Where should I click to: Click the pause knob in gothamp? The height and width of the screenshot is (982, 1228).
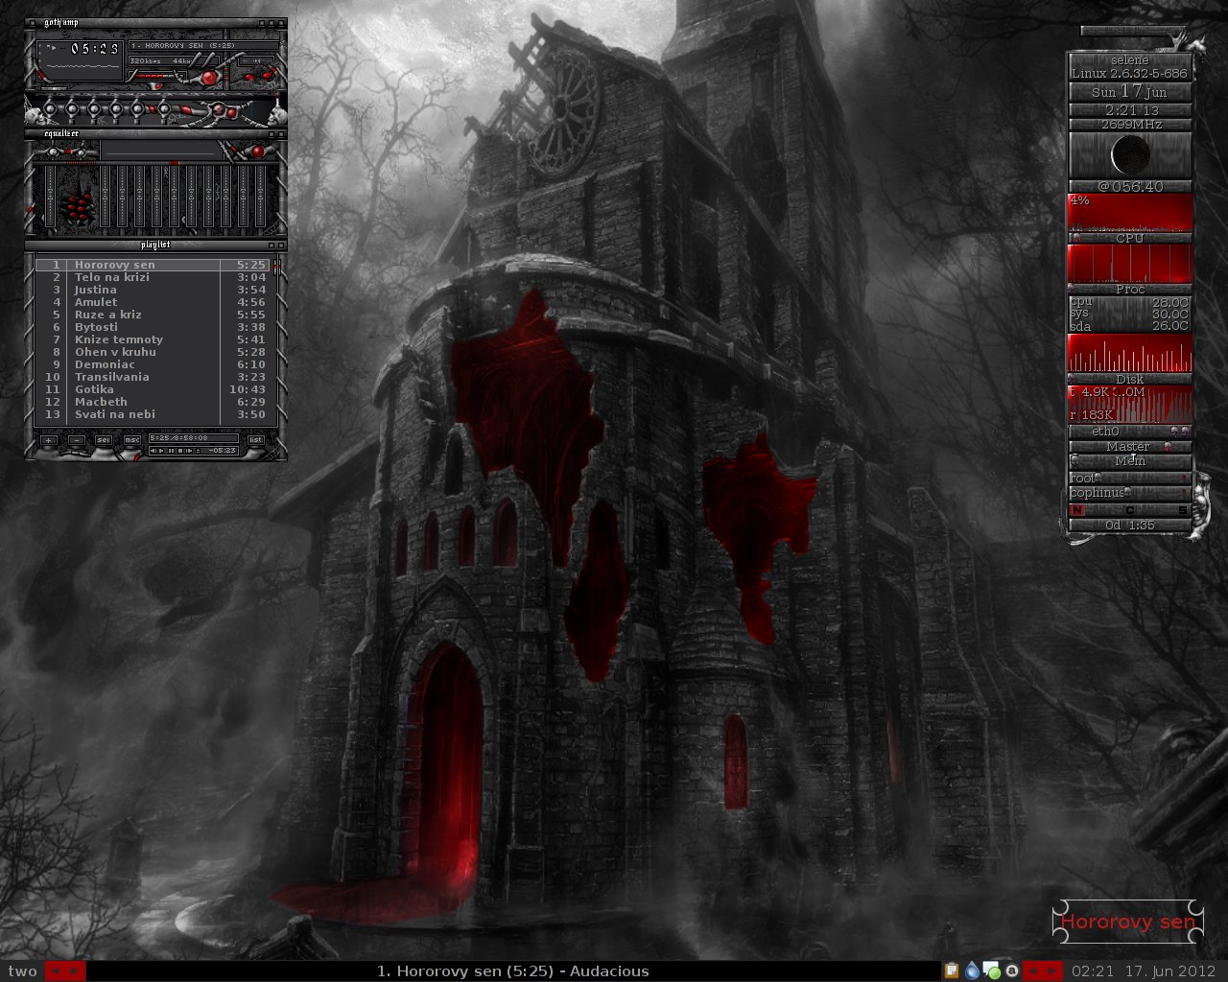click(x=94, y=108)
